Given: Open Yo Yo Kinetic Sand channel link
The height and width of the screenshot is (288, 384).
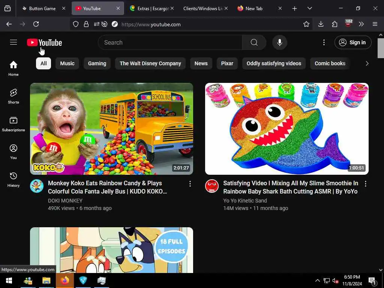Looking at the screenshot, I should [x=245, y=201].
